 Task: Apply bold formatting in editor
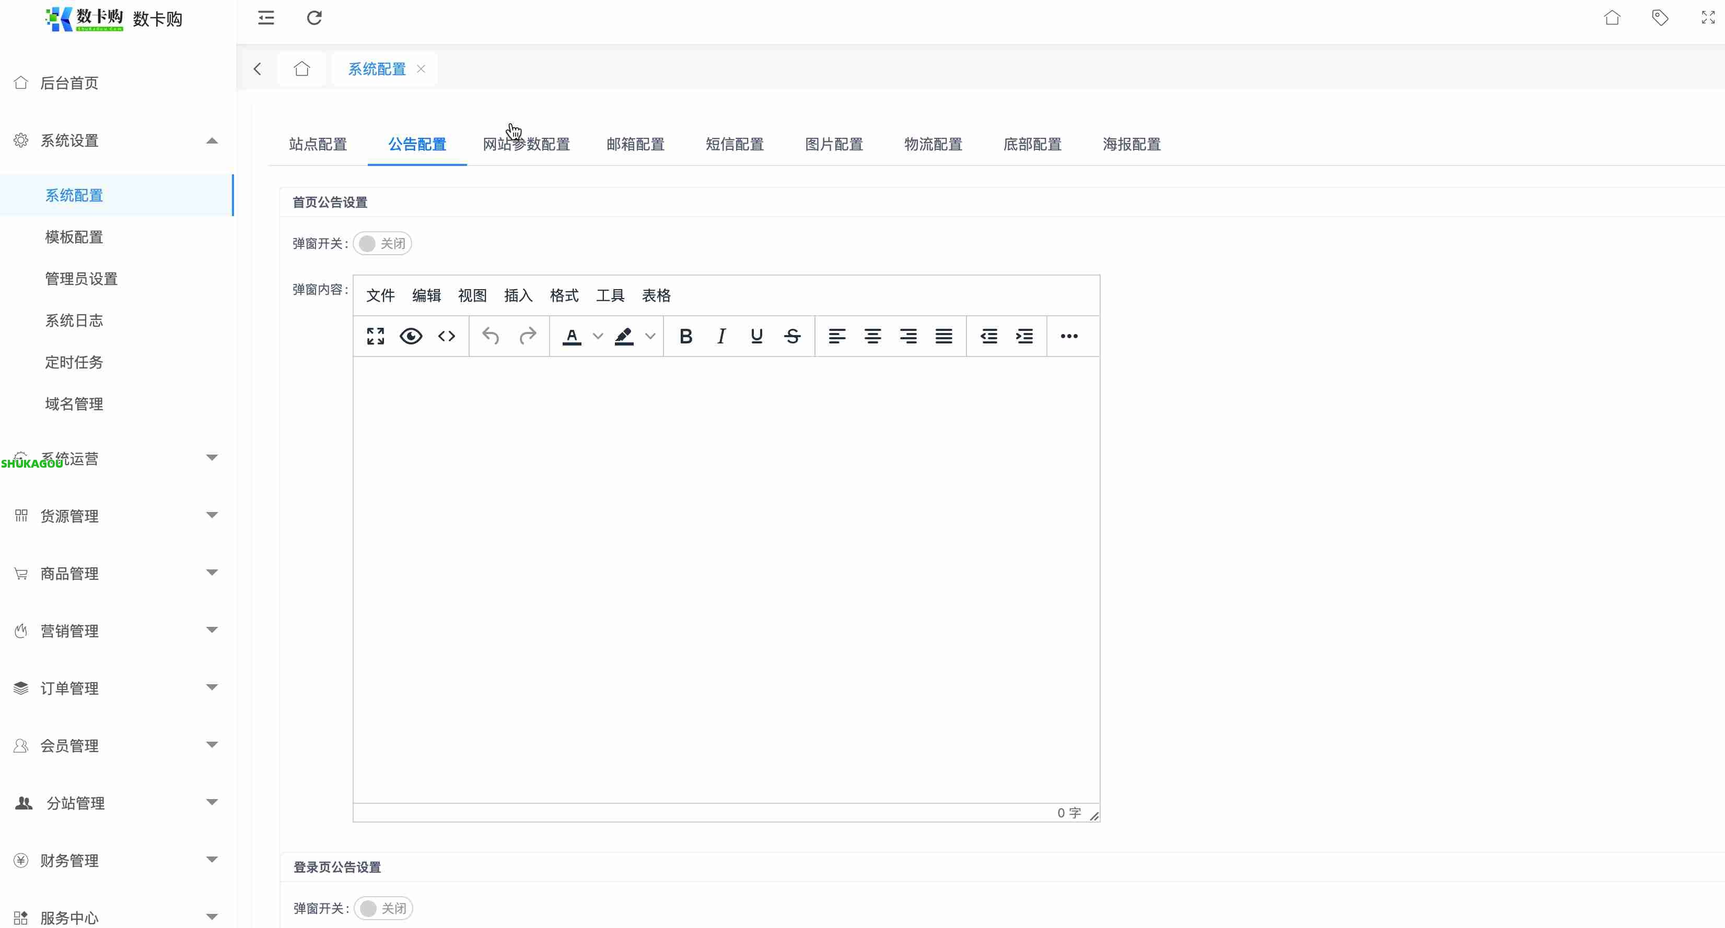(685, 336)
